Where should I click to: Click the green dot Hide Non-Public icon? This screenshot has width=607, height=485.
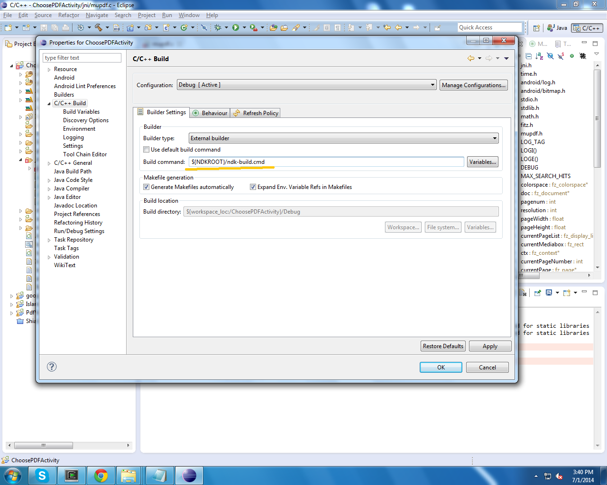click(x=572, y=56)
